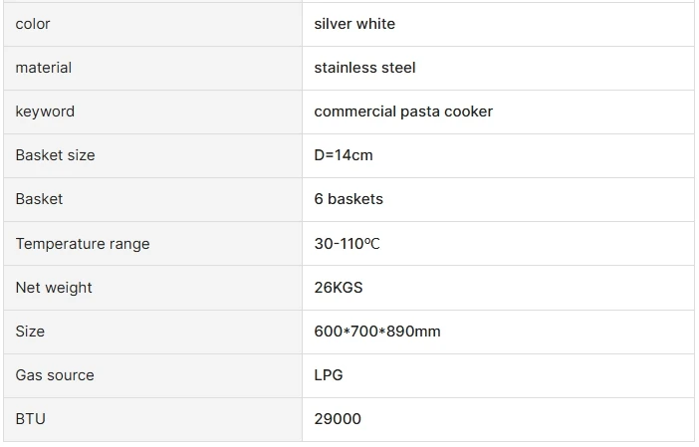
Task: Select the "26KGS" weight value
Action: (339, 288)
